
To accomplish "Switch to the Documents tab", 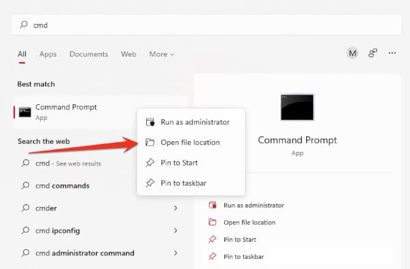I will pyautogui.click(x=89, y=54).
